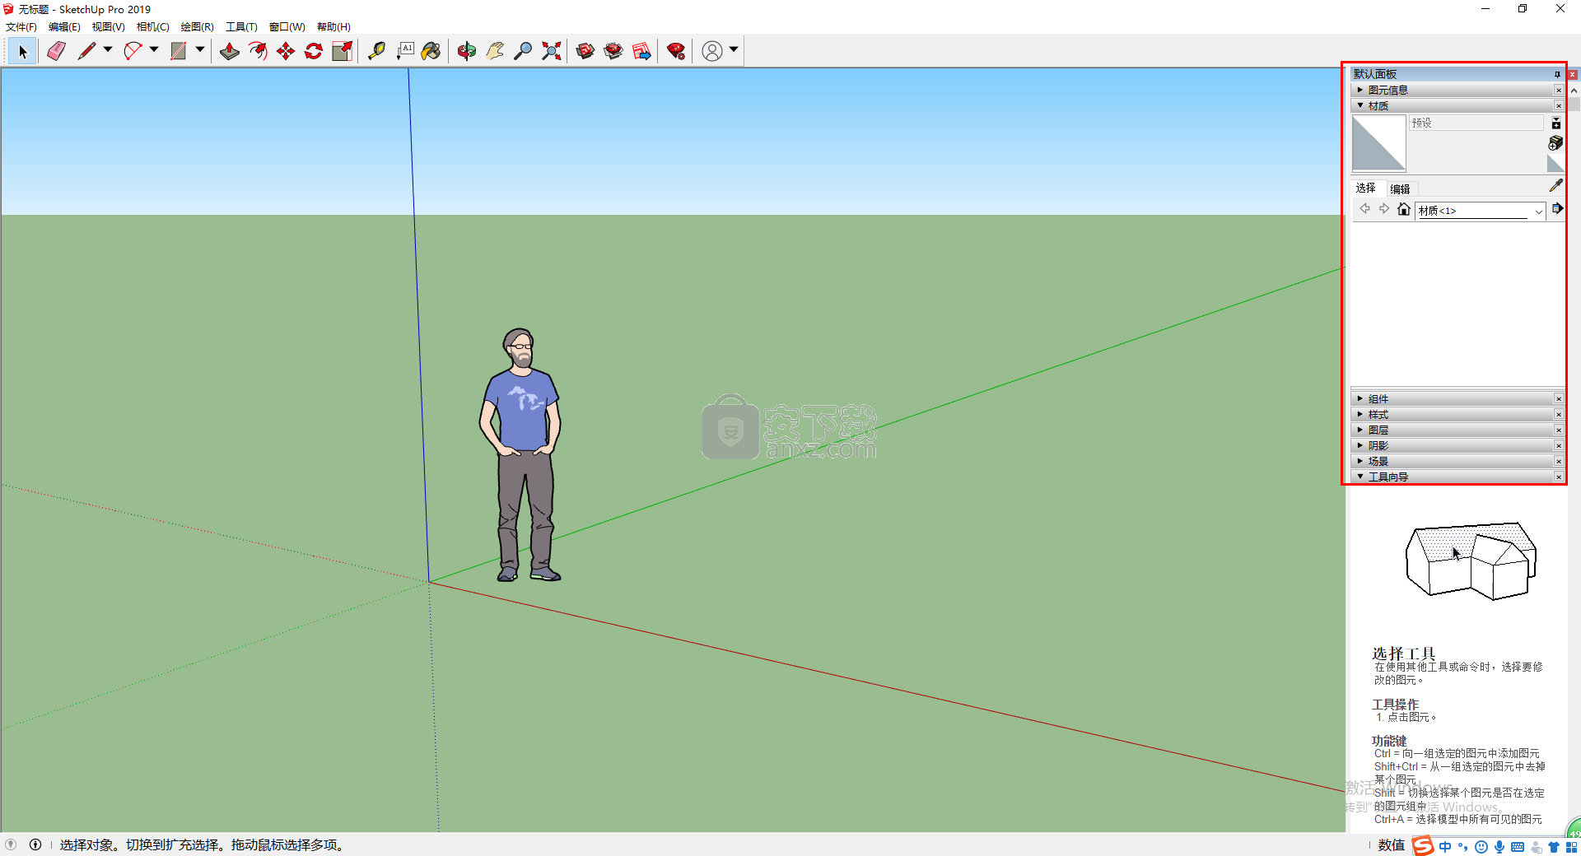Image resolution: width=1581 pixels, height=856 pixels.
Task: Click the Create Material cube icon
Action: click(1555, 143)
